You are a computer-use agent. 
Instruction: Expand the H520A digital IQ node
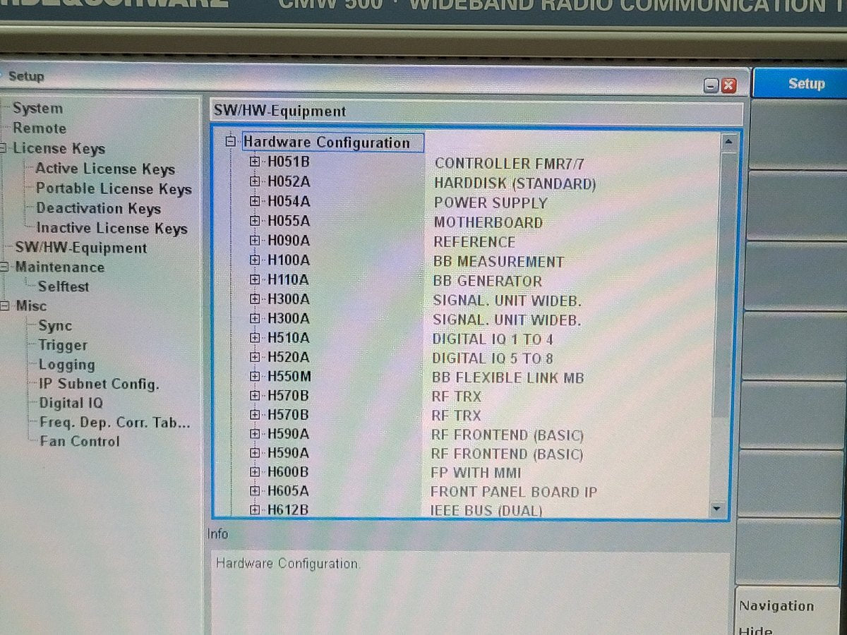coord(254,358)
